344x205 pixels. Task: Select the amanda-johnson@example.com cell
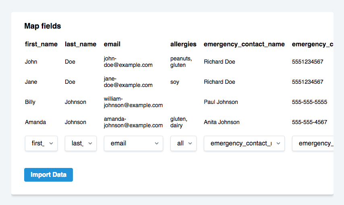(133, 122)
